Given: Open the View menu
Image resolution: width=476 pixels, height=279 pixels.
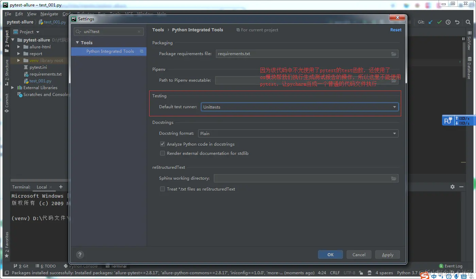Looking at the screenshot, I should point(32,14).
